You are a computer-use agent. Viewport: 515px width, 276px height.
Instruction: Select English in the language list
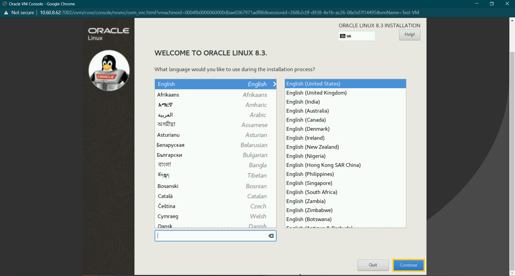pos(216,84)
